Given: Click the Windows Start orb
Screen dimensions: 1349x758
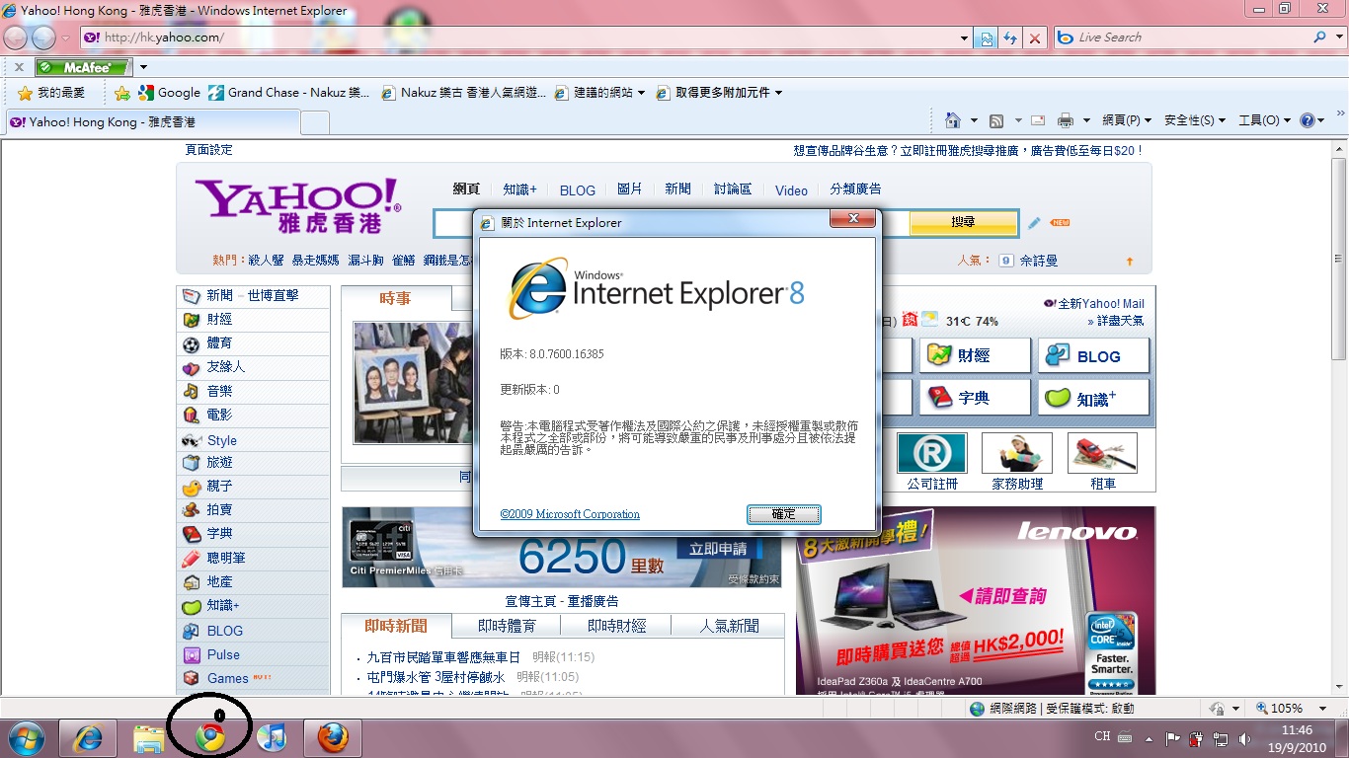Looking at the screenshot, I should point(25,737).
